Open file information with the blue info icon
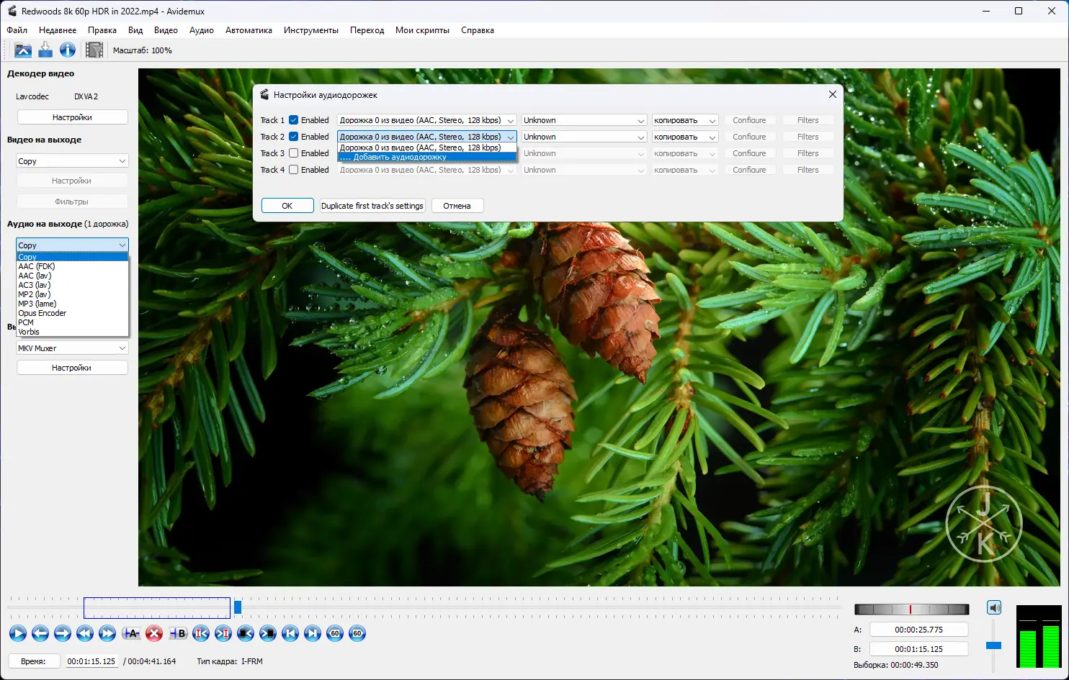This screenshot has height=680, width=1069. [68, 50]
